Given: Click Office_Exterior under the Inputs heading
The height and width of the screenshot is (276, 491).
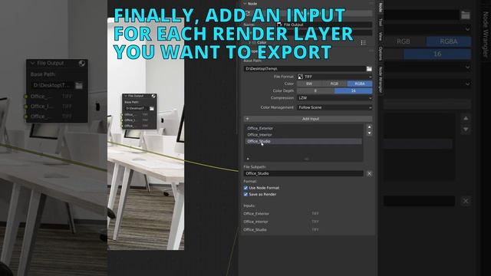Looking at the screenshot, I should coord(256,214).
